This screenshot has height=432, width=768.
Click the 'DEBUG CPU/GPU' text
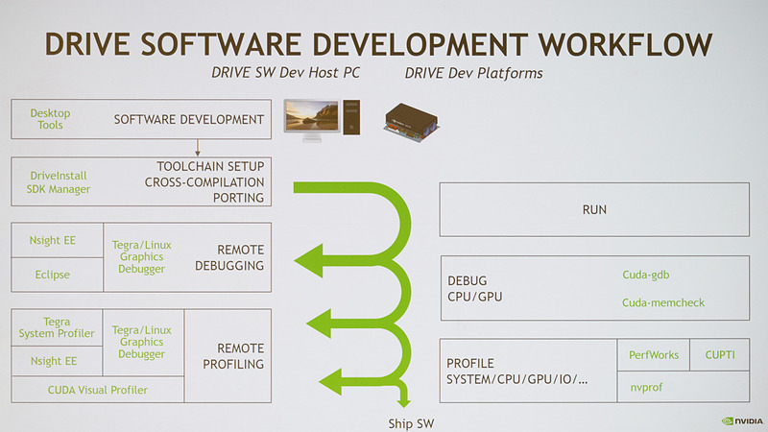pyautogui.click(x=475, y=289)
